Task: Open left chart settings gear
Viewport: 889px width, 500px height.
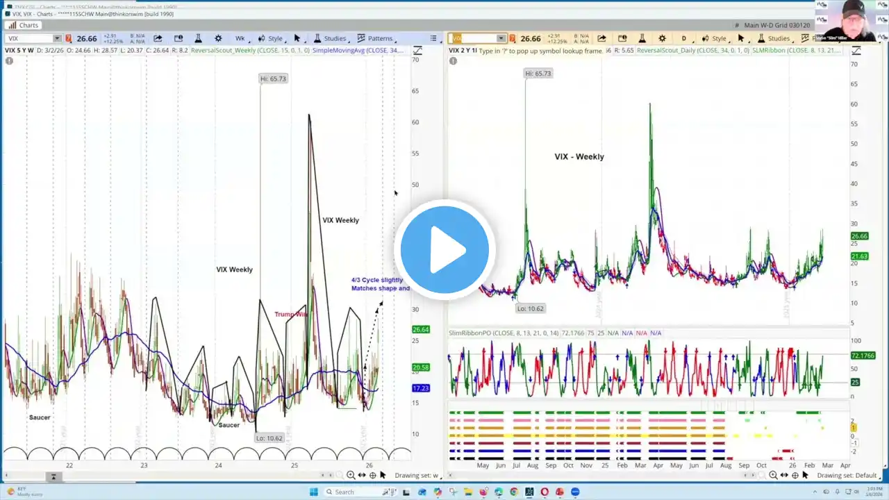Action: point(218,39)
